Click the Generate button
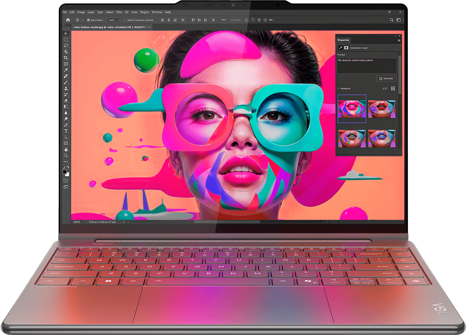This screenshot has height=335, width=466. (x=386, y=78)
